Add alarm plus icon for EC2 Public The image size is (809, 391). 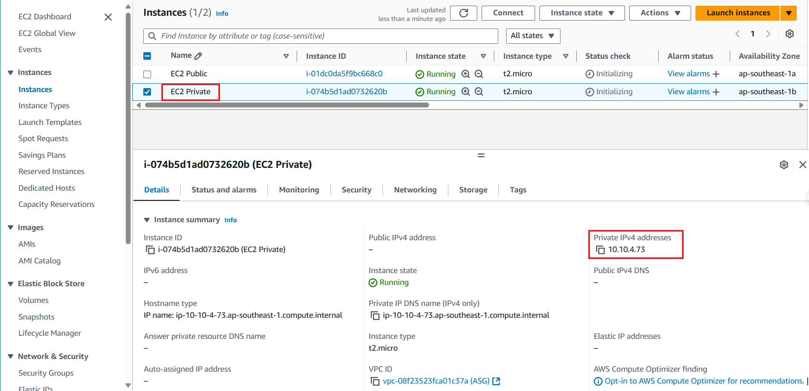point(716,74)
